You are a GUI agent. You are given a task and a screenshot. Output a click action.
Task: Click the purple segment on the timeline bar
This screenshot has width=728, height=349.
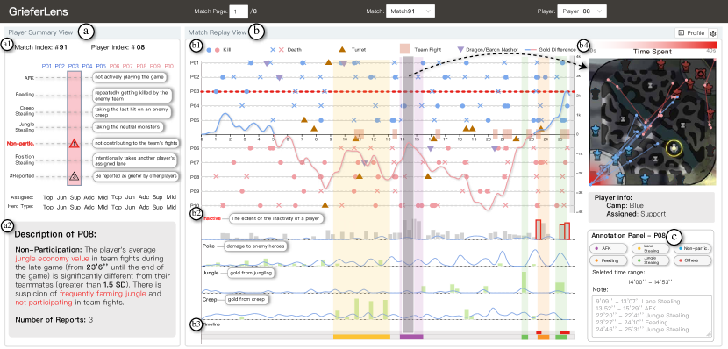pos(411,337)
